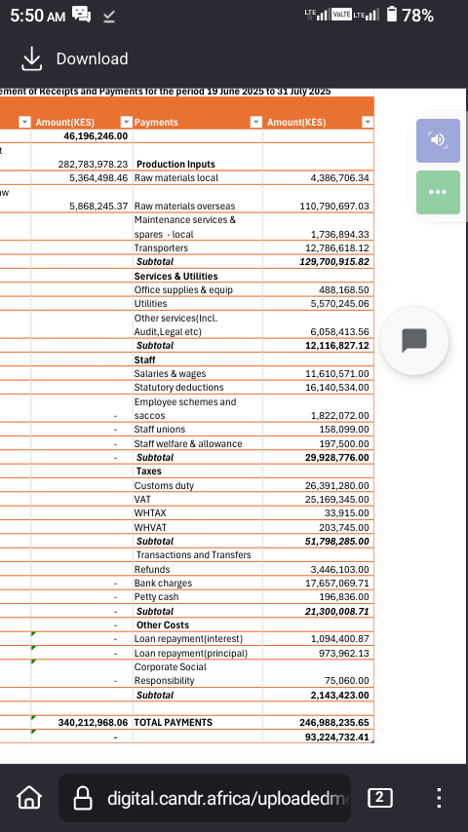
Task: Select the 282,783,978.23 amount cell
Action: 93,164
